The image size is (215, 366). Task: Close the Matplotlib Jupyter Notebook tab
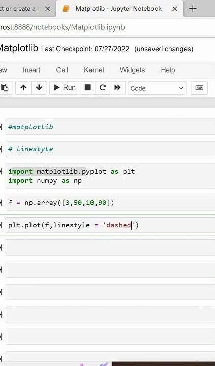pos(174,9)
